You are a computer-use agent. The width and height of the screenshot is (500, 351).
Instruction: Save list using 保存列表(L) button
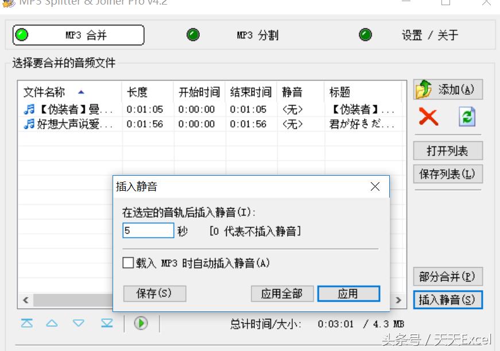click(x=447, y=173)
